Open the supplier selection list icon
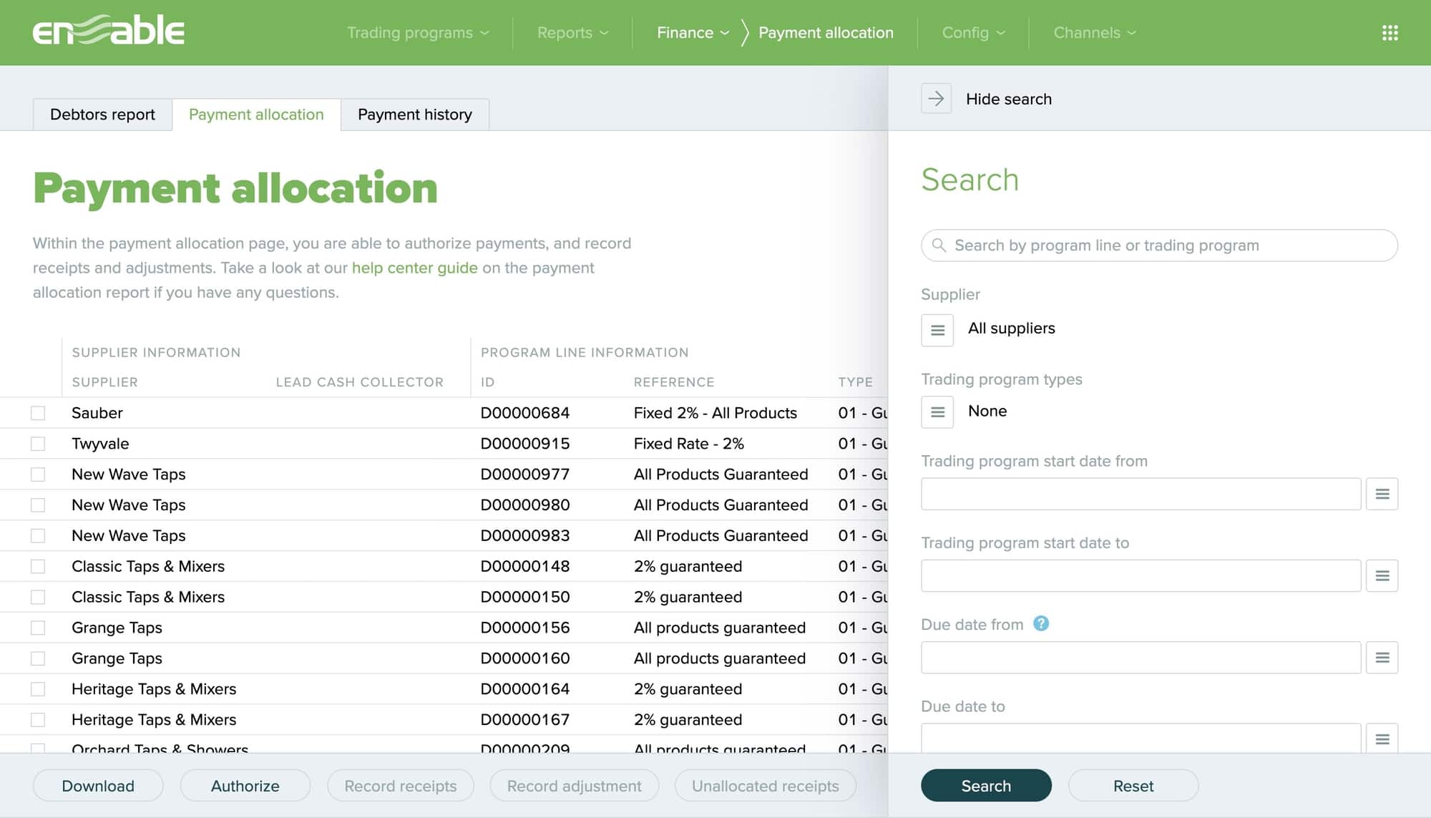The image size is (1431, 818). click(937, 331)
